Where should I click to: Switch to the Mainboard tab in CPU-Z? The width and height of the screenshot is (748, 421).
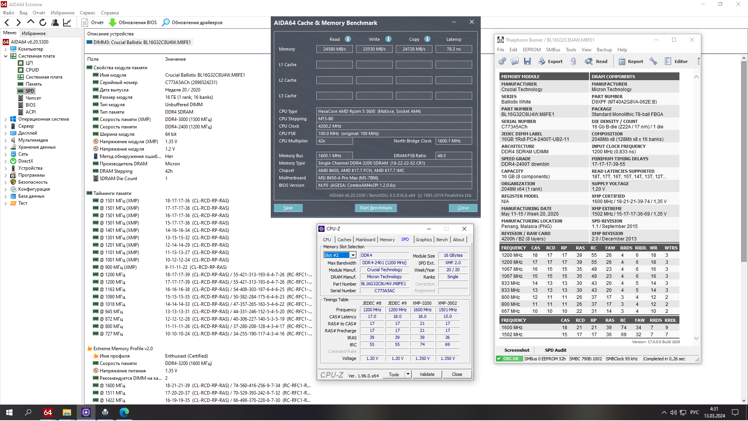pyautogui.click(x=365, y=240)
